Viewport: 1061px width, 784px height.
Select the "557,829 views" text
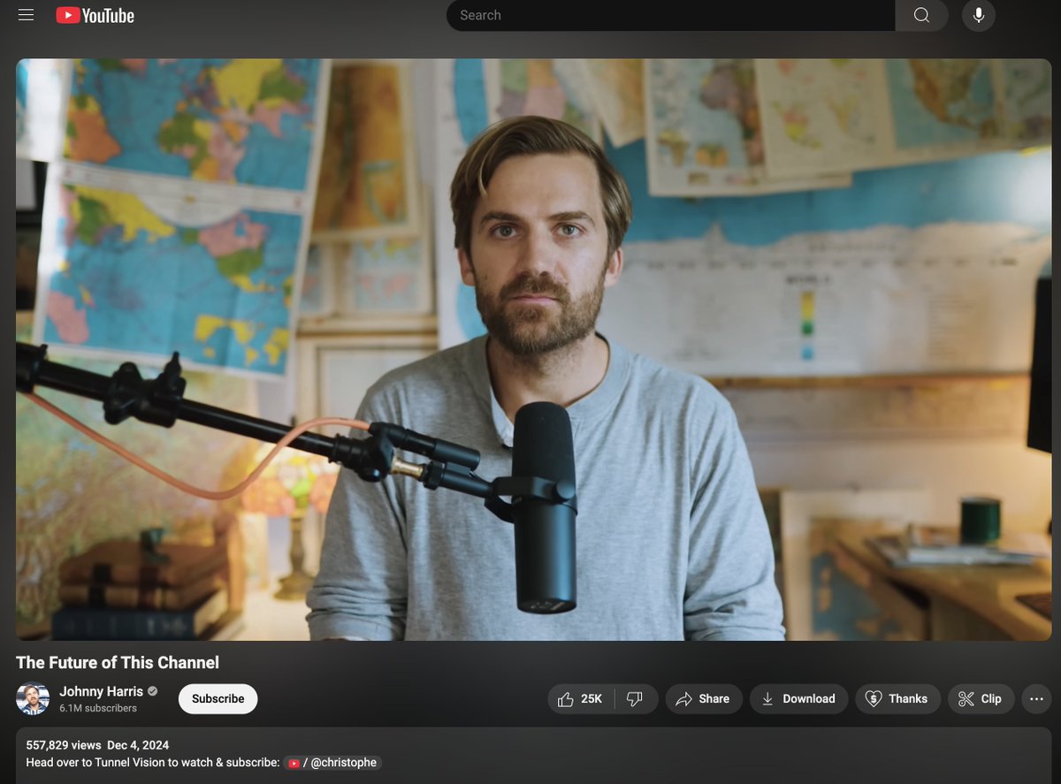[x=64, y=745]
